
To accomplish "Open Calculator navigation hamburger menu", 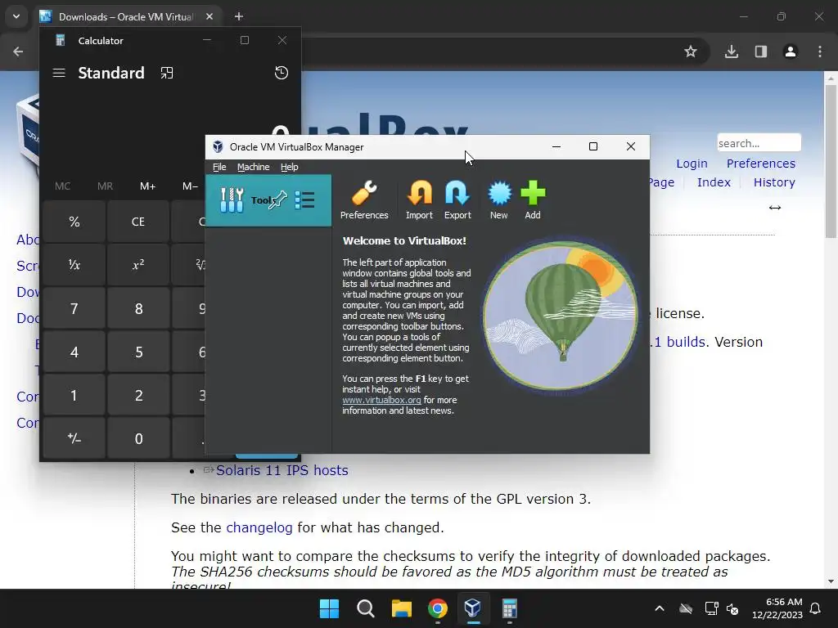I will (59, 73).
